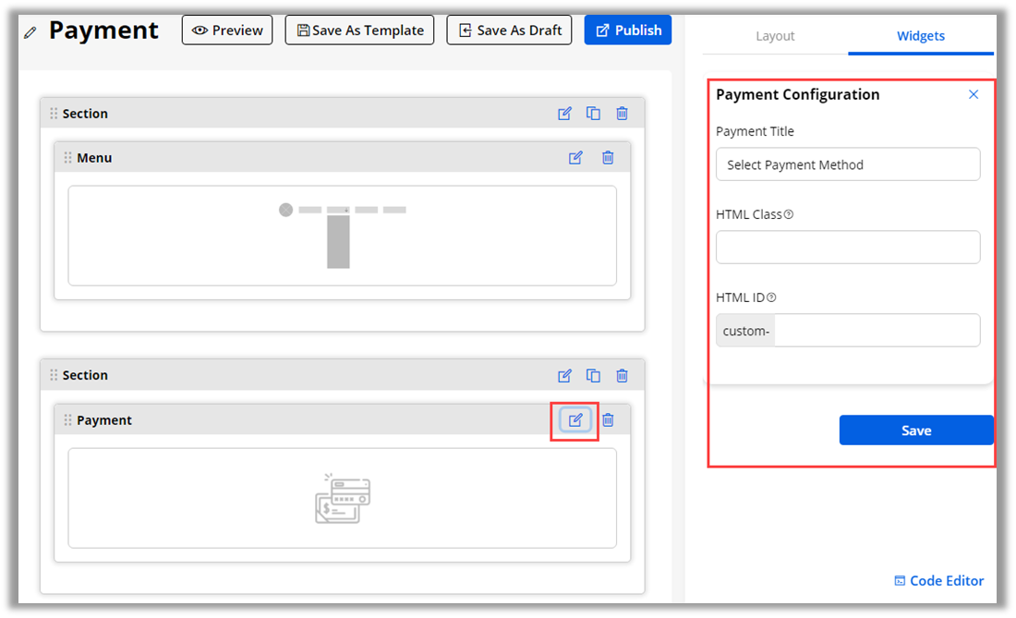Select the Widgets tab
Viewport: 1016px width, 618px height.
(x=921, y=36)
